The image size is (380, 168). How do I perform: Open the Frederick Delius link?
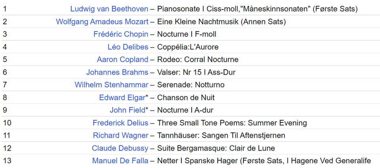click(120, 123)
